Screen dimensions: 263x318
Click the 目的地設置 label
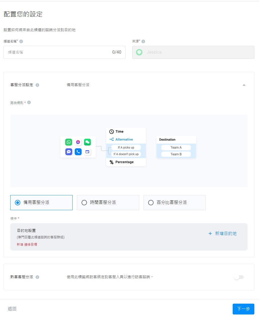[26, 231]
